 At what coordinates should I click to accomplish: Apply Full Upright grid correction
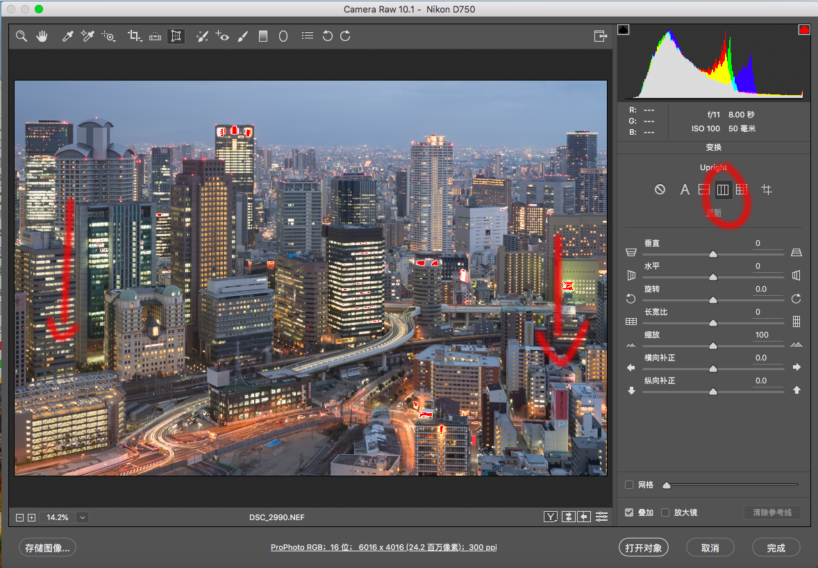742,189
